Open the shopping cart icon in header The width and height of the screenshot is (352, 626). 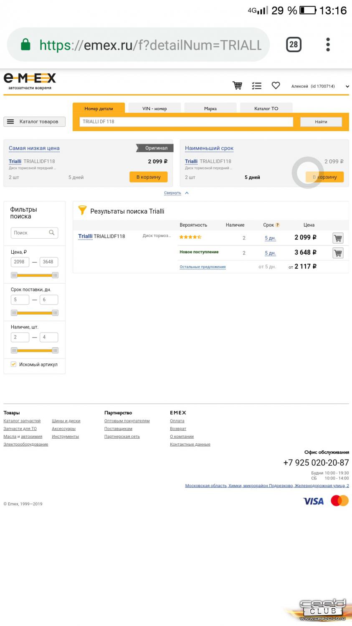click(237, 86)
